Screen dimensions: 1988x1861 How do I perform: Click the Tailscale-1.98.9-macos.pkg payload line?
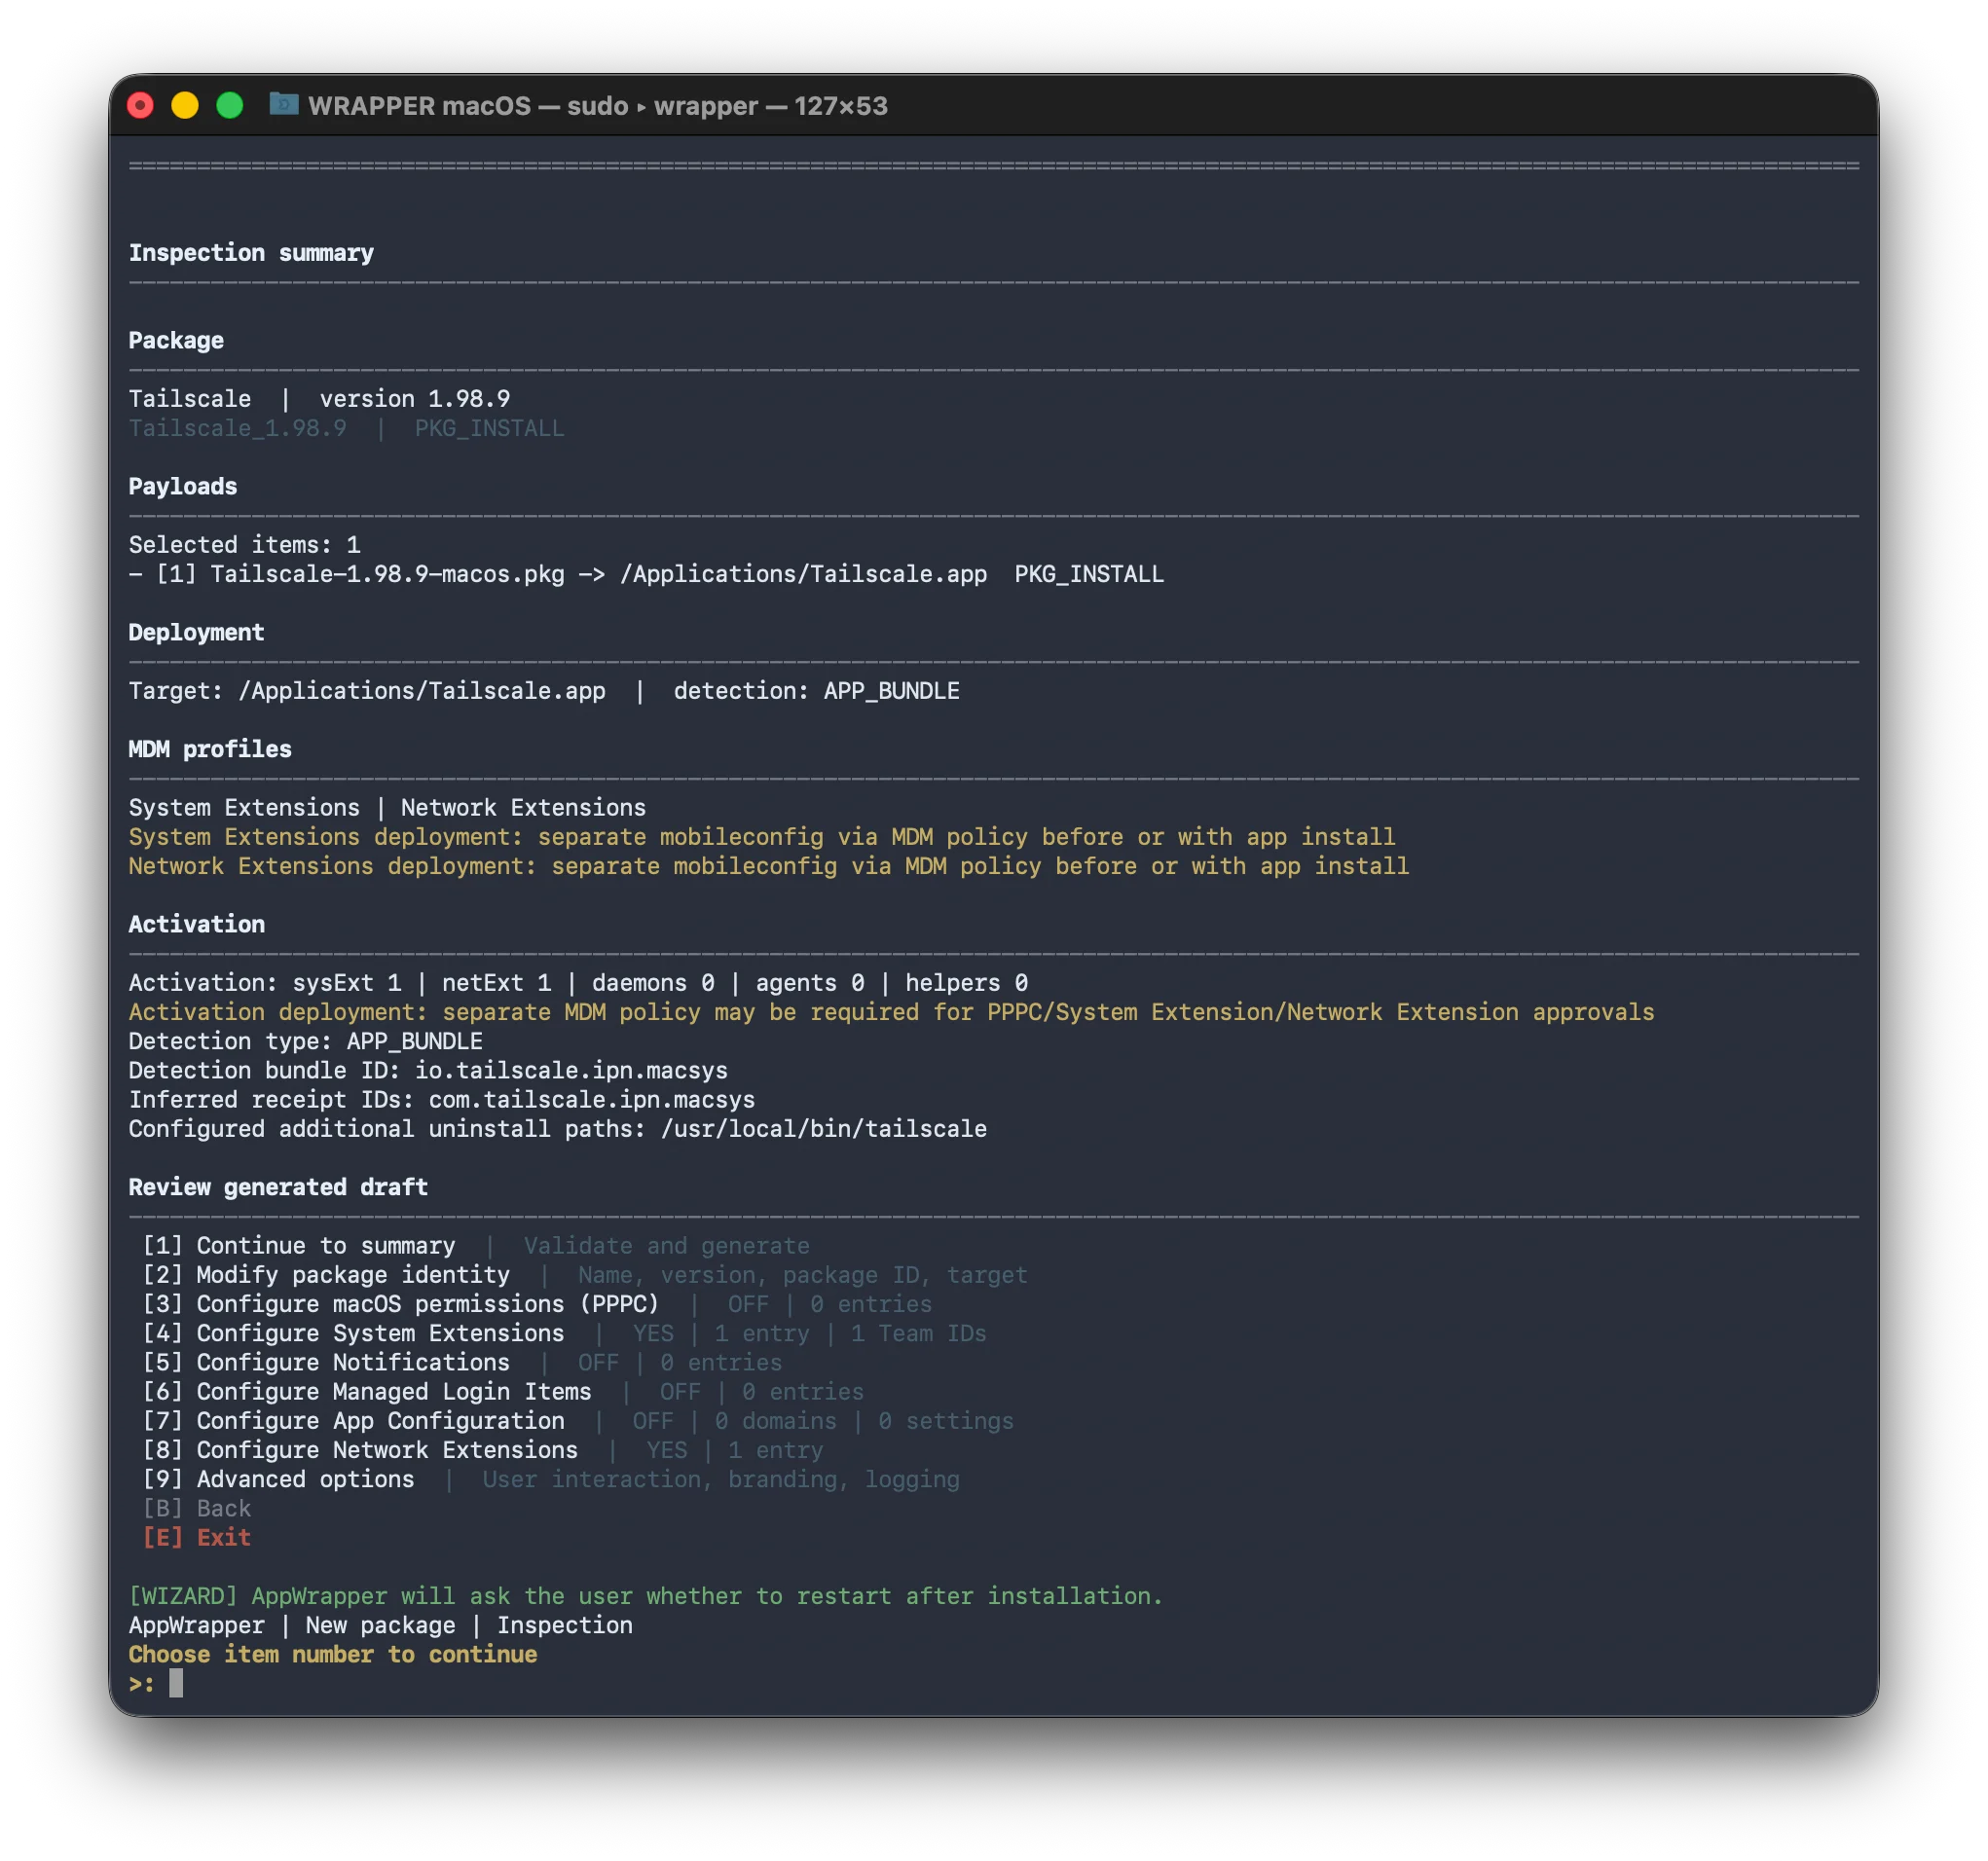pyautogui.click(x=646, y=574)
